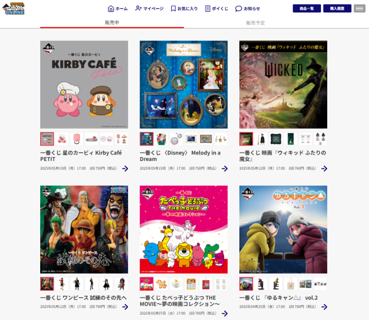Open the hamburger menu button
This screenshot has height=320, width=369.
coord(360,8)
